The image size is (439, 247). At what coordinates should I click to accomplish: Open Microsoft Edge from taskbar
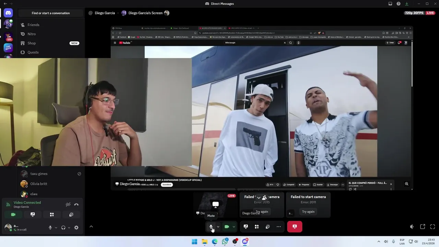pos(215,242)
